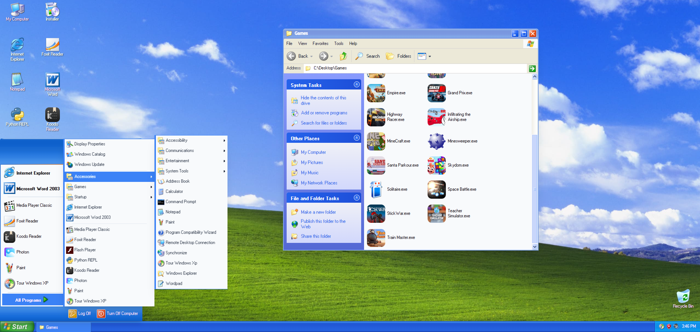Image resolution: width=700 pixels, height=332 pixels.
Task: Open the Recycle Bin on desktop
Action: point(683,297)
